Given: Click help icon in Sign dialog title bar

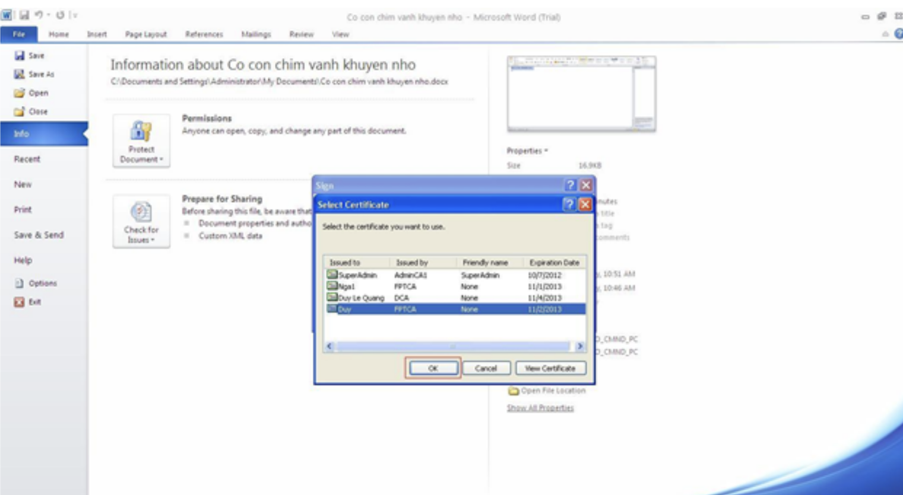Looking at the screenshot, I should 570,186.
